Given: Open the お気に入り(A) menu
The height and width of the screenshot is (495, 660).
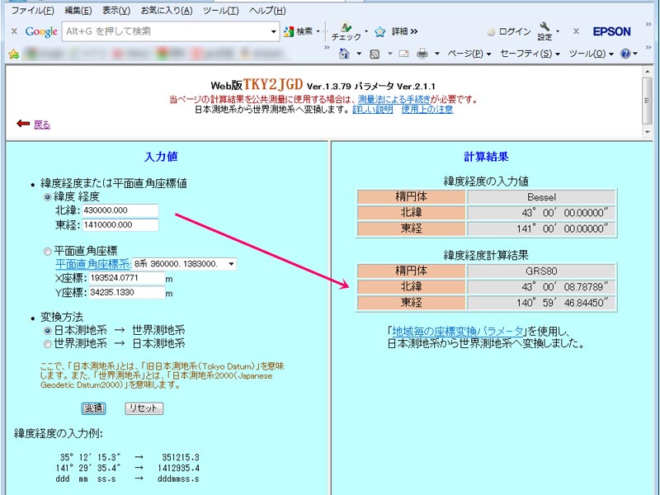Looking at the screenshot, I should 166,10.
